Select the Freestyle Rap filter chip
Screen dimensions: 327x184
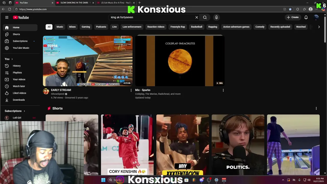point(178,27)
